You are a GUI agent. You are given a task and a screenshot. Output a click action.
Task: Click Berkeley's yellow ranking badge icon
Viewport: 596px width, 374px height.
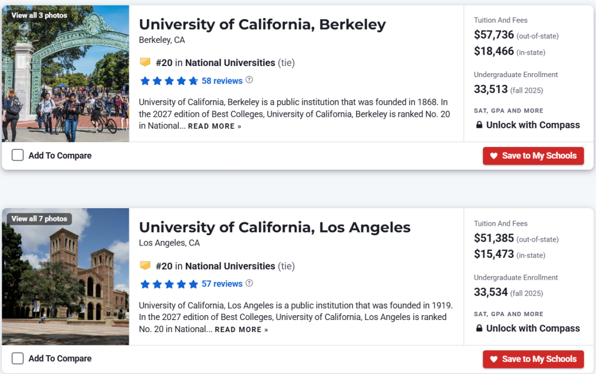click(x=145, y=62)
